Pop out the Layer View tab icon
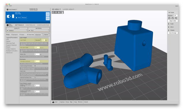184x111 pixels. (74, 9)
